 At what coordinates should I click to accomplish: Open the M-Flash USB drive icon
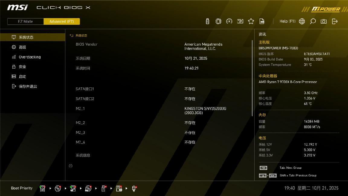pyautogui.click(x=208, y=21)
